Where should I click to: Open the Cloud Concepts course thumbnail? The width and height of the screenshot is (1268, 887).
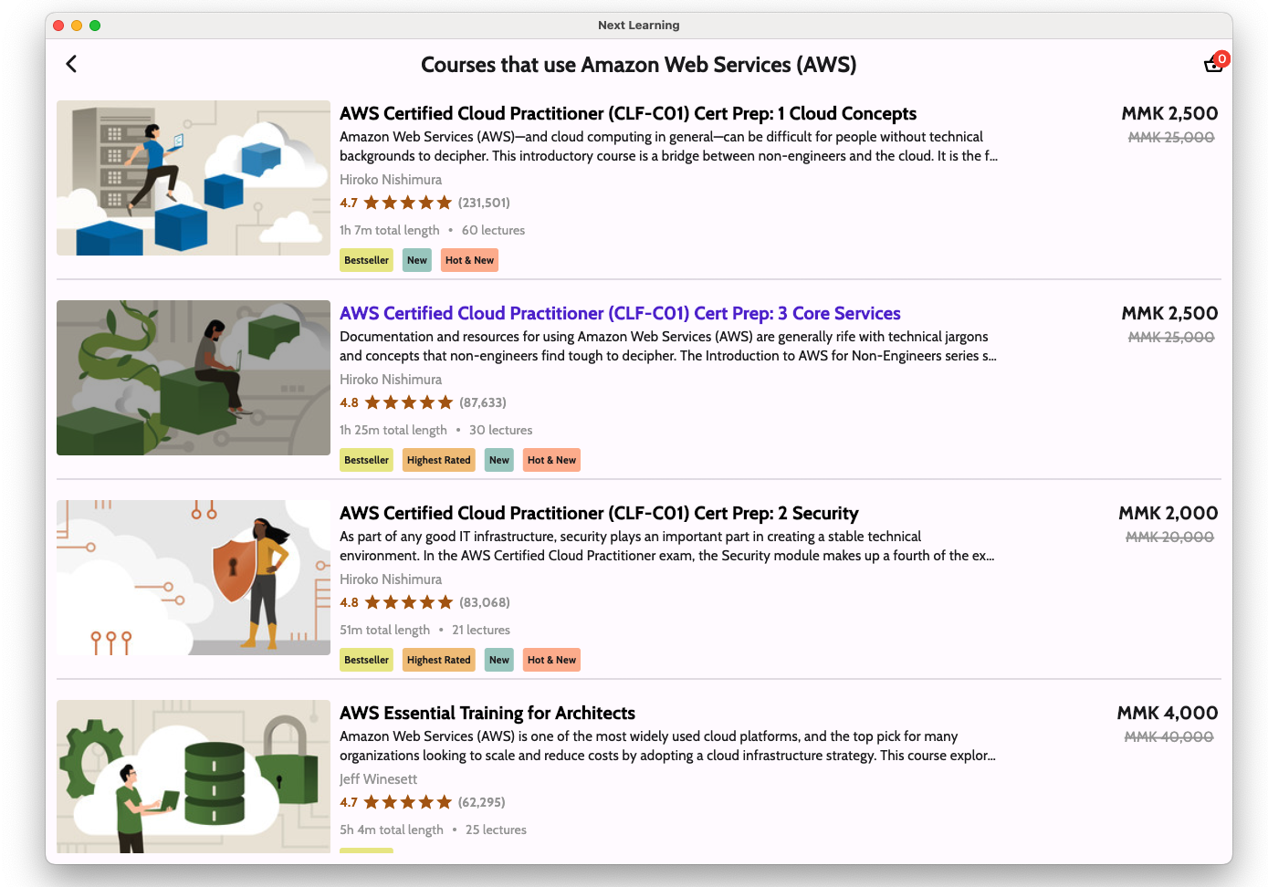click(194, 178)
